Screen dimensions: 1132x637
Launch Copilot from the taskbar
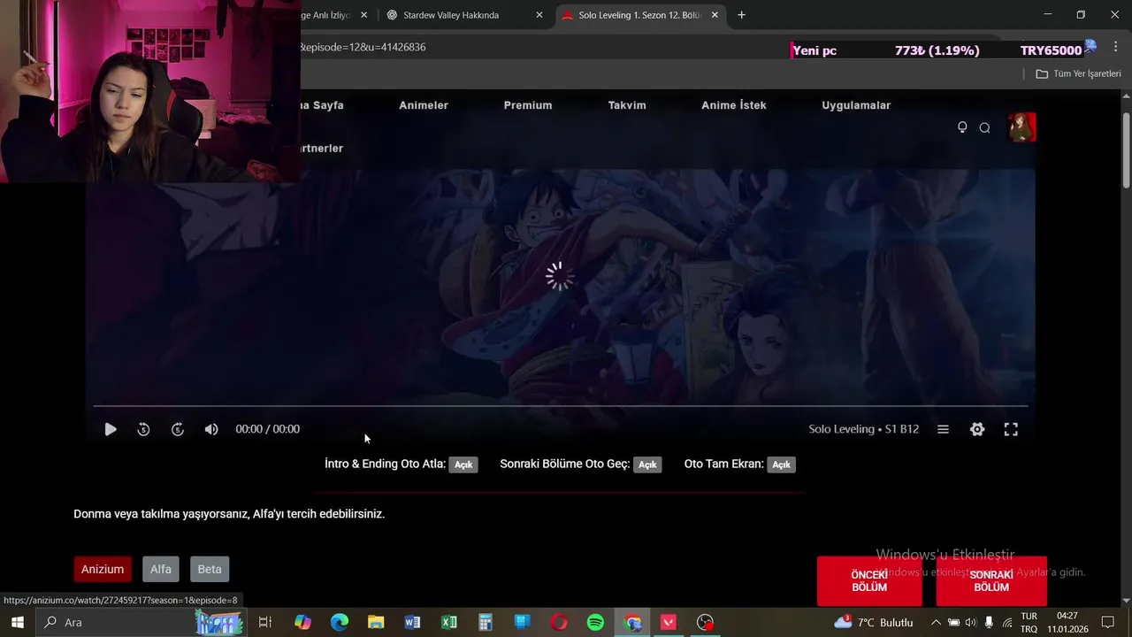pyautogui.click(x=302, y=622)
